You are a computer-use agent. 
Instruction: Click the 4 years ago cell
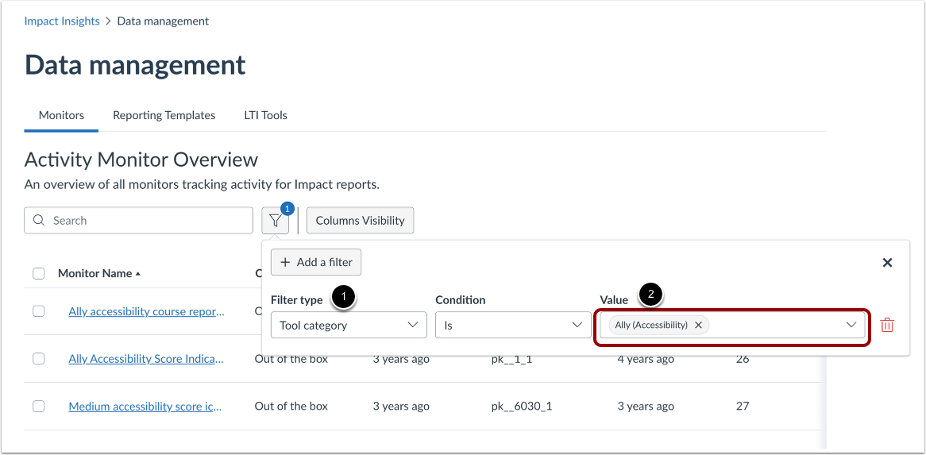[646, 359]
